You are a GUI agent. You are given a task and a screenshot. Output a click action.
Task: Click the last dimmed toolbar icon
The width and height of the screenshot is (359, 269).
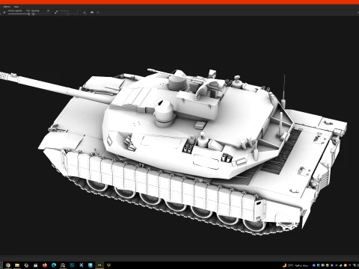click(x=98, y=12)
